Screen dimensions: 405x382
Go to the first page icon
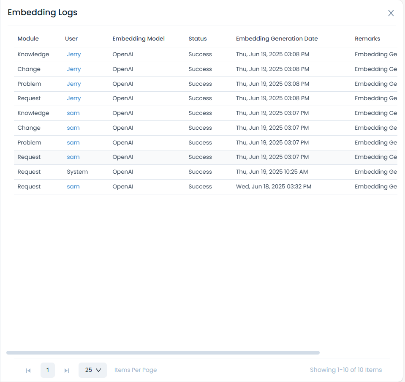click(x=28, y=370)
